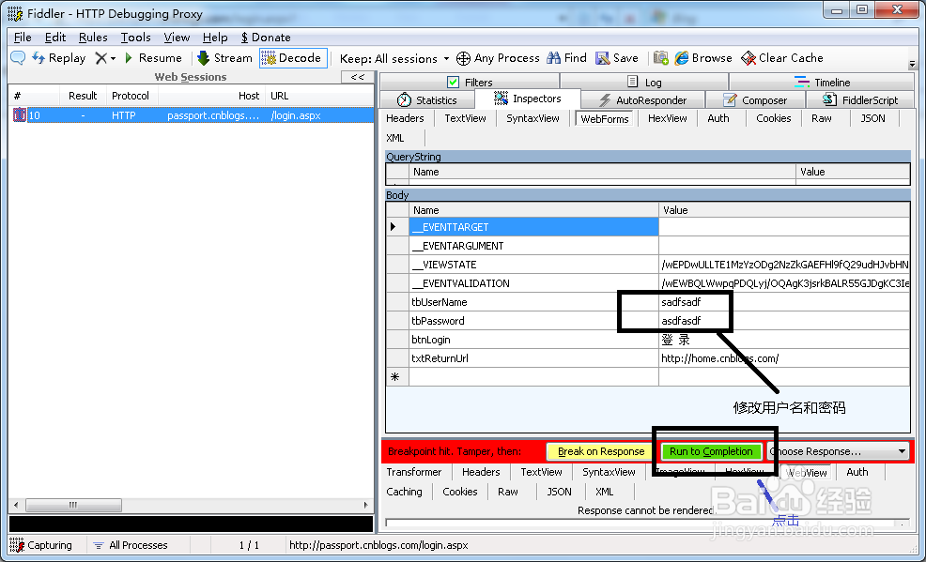
Task: Open the Rules menu
Action: tap(93, 38)
